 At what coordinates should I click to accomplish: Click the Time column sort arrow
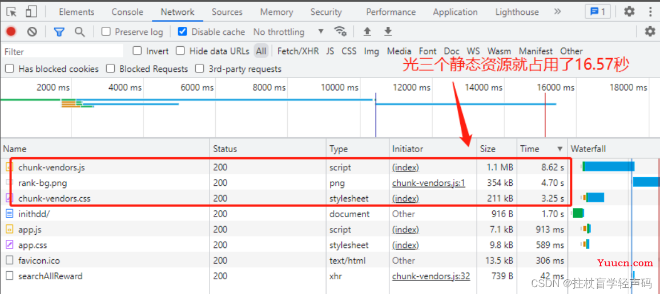coord(560,149)
